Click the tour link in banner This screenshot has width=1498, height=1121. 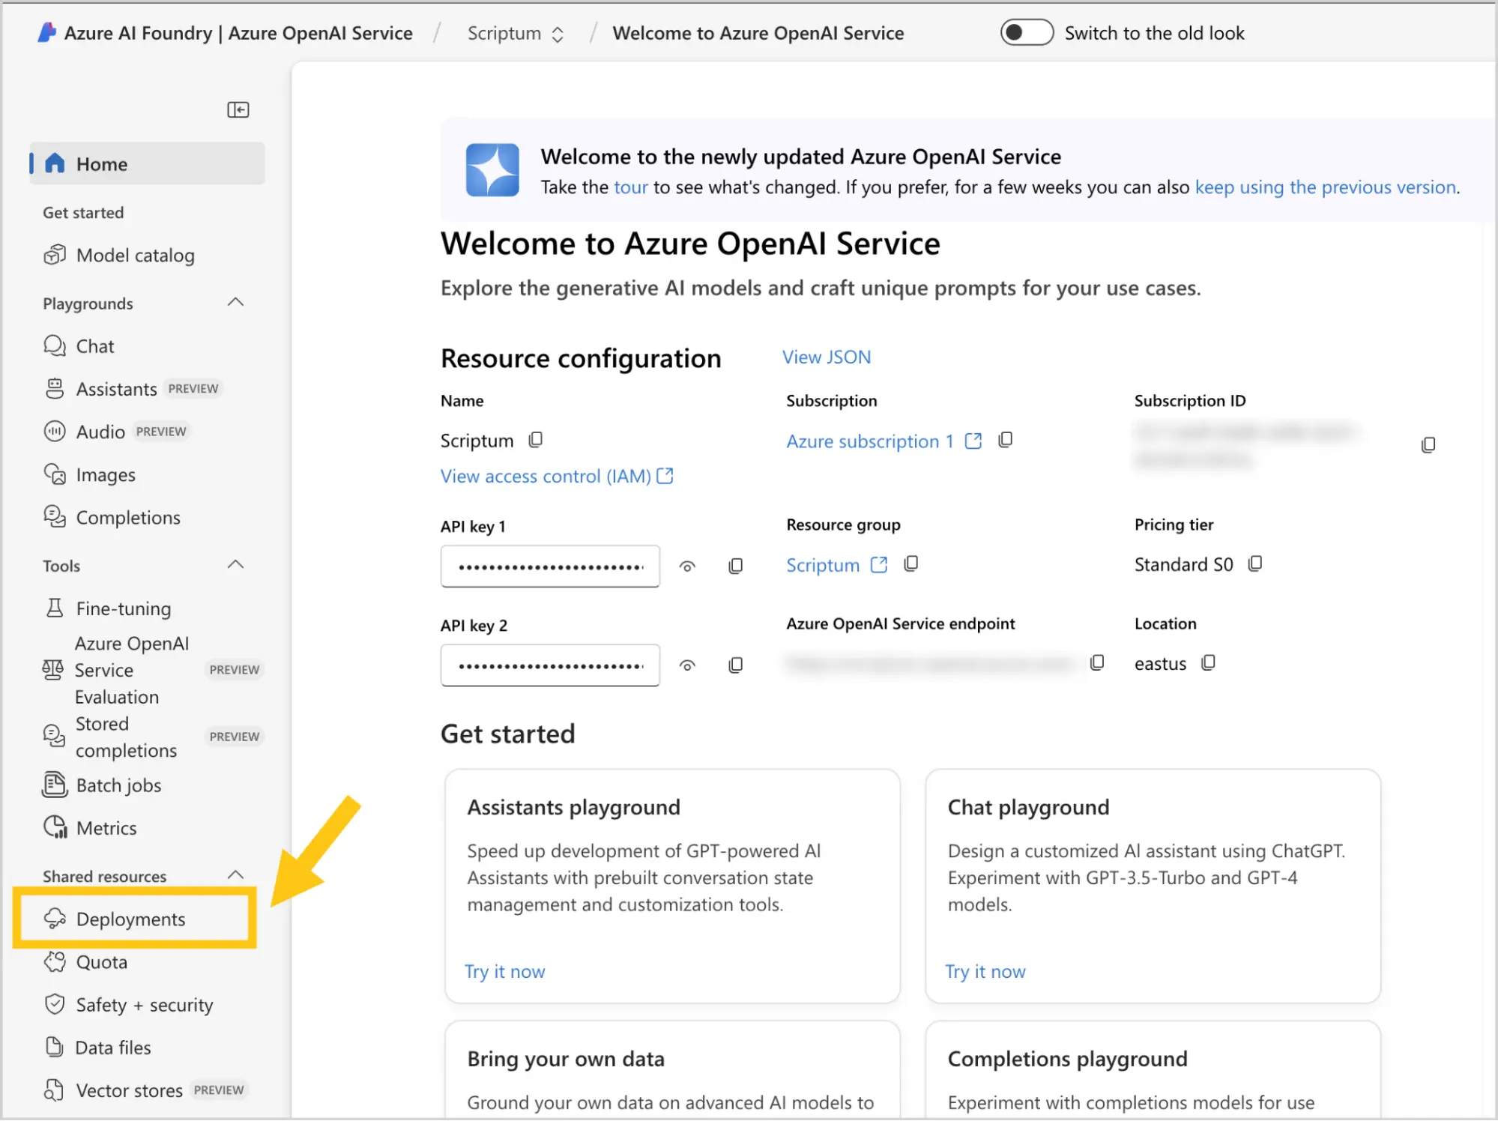coord(631,187)
